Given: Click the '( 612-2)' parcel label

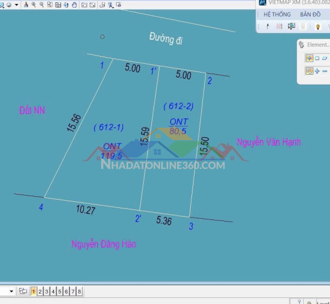Looking at the screenshot, I should (x=178, y=106).
